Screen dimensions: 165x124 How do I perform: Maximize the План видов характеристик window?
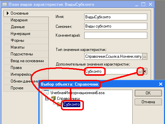coord(144,4)
